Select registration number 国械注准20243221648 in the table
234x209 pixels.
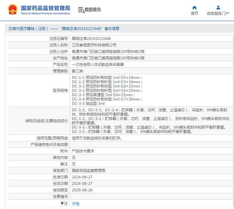click(91, 39)
